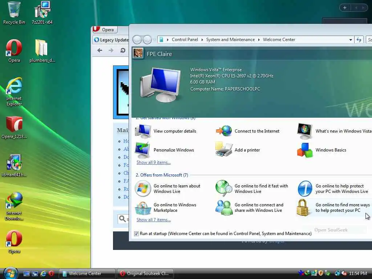This screenshot has height=279, width=372.
Task: Click the What's new in Windows Vista icon
Action: 305,131
